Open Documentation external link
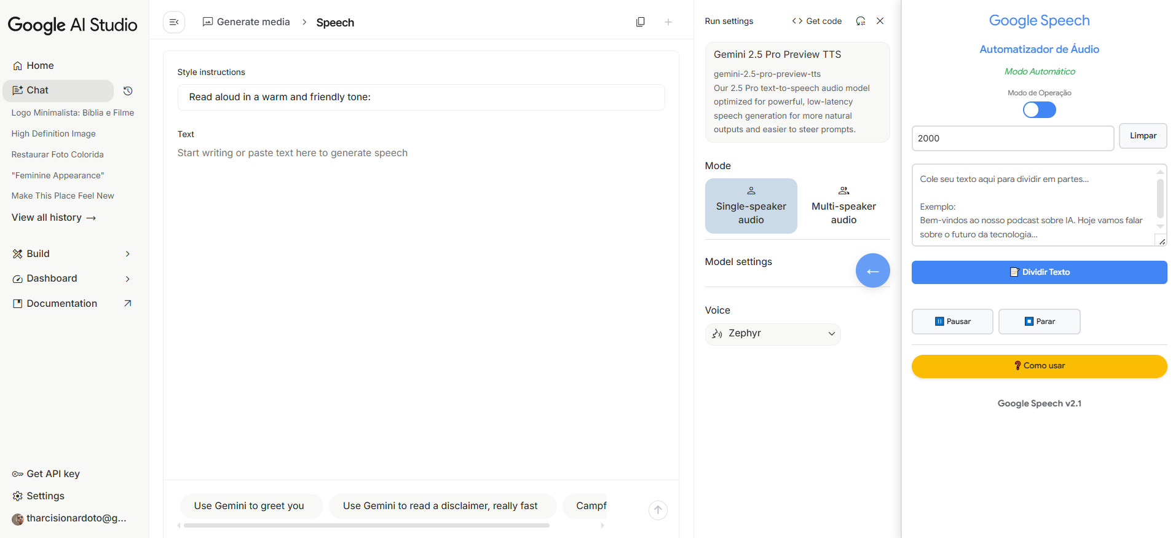1173x538 pixels. pos(73,304)
